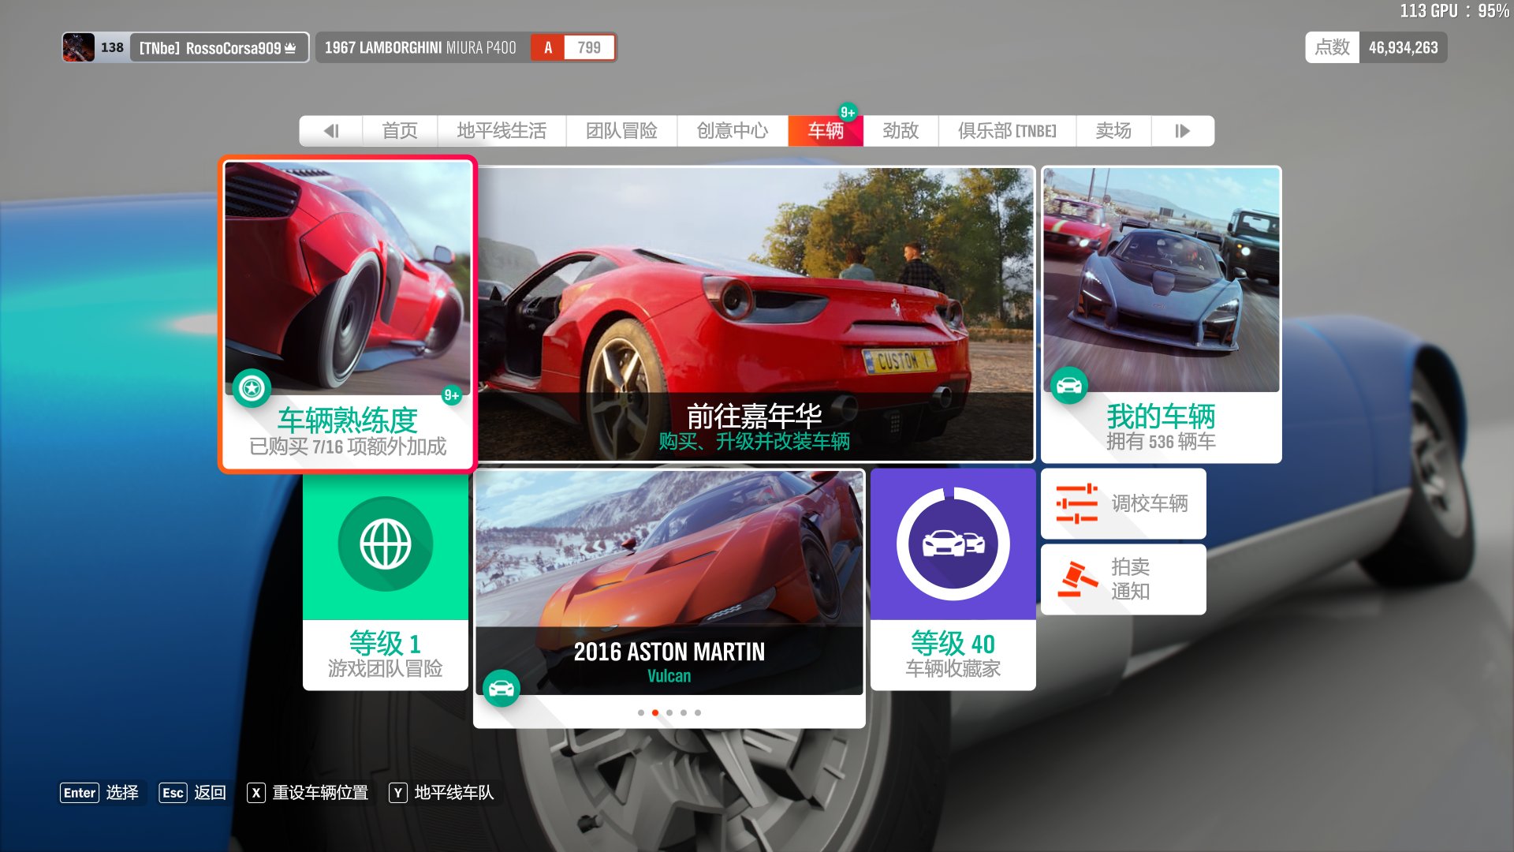Switch to the 卖场 tab
The image size is (1514, 852).
1113,131
